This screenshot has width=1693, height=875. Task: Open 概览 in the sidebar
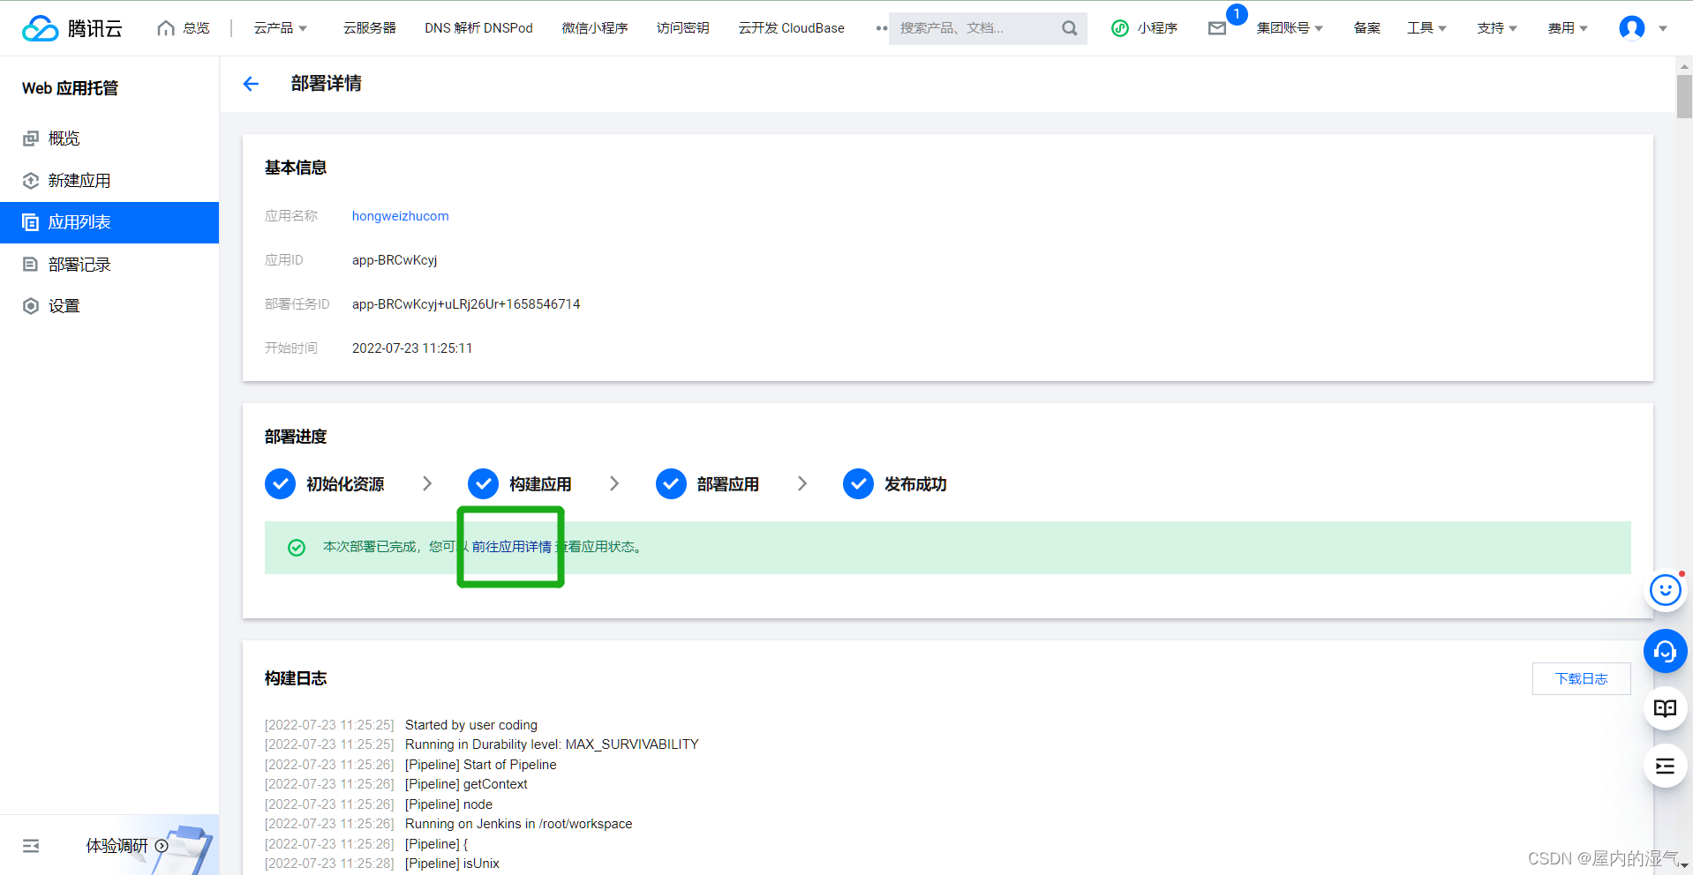click(x=109, y=138)
